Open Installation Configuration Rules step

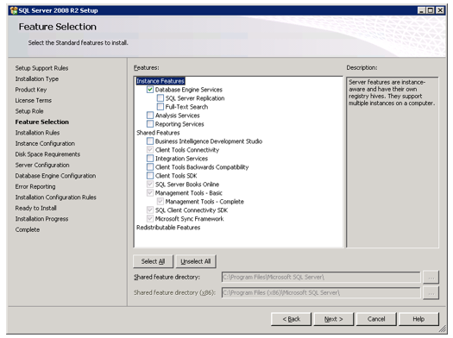click(56, 197)
